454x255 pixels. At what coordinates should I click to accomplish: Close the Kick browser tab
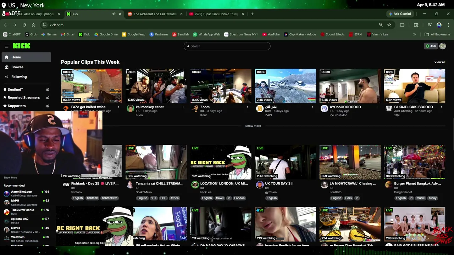coord(120,14)
